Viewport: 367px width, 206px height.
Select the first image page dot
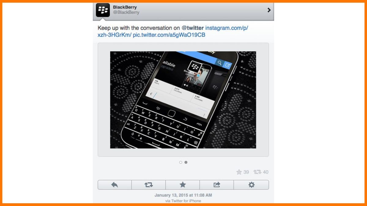coord(180,162)
